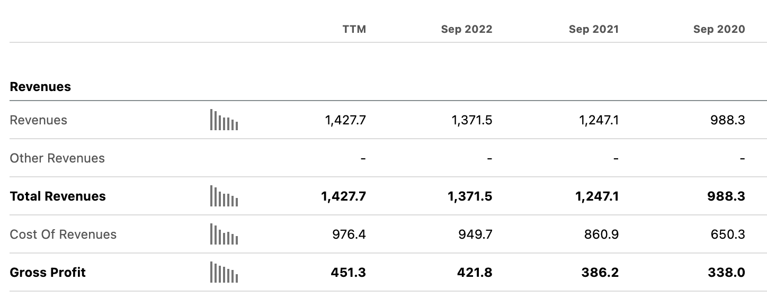Click the Other Revenues row label

point(57,158)
